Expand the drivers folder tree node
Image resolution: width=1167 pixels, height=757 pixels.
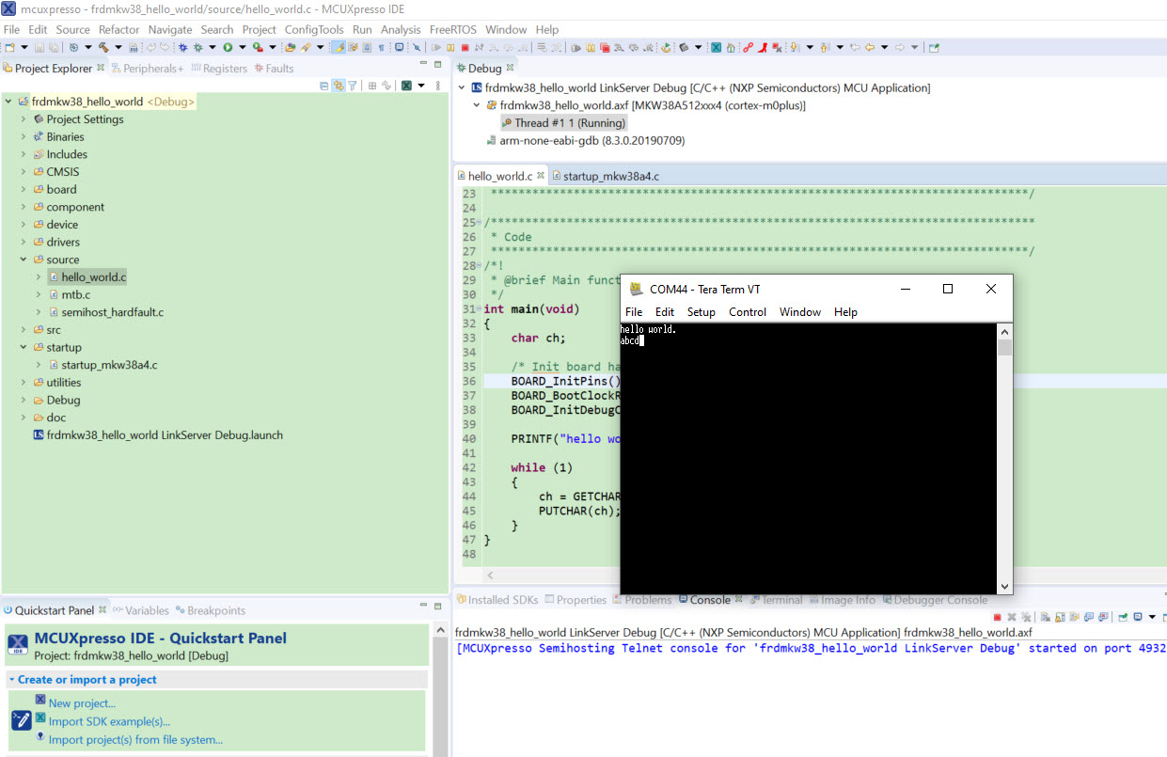tap(24, 242)
